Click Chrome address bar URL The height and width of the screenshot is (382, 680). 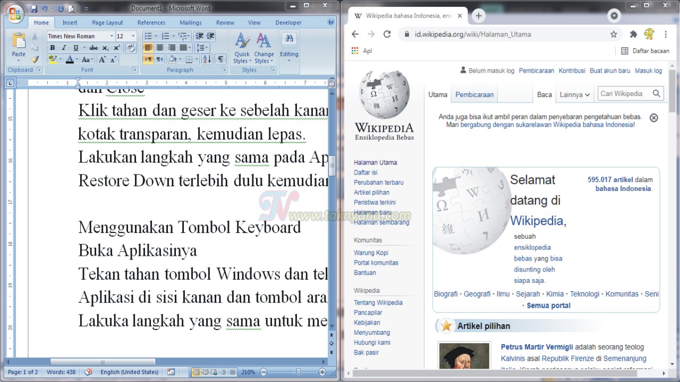click(x=473, y=34)
